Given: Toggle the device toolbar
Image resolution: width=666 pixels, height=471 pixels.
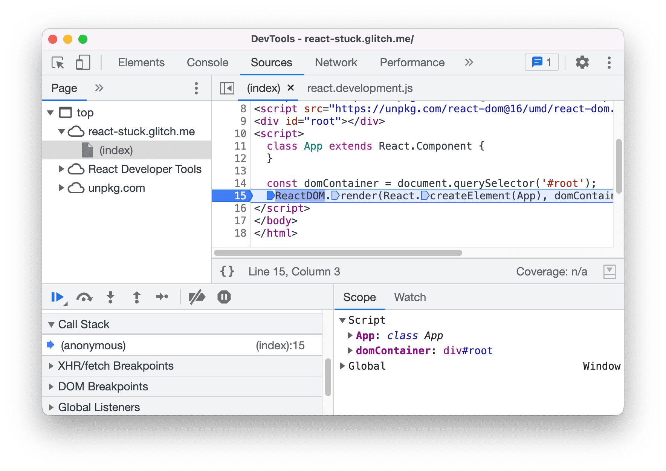Looking at the screenshot, I should tap(83, 63).
